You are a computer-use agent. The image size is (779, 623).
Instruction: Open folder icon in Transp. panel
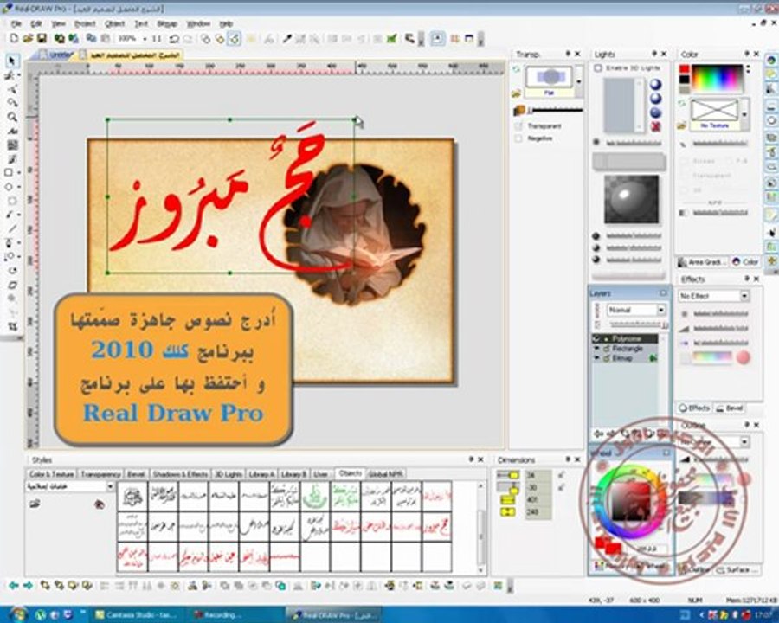[517, 93]
